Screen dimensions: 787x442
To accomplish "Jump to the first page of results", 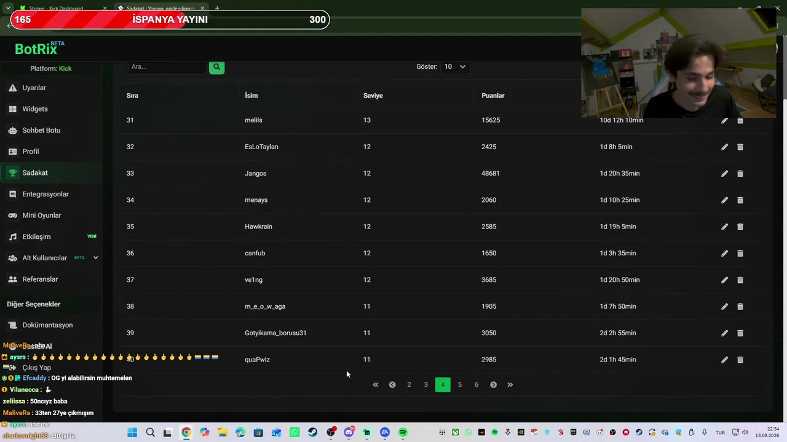I will coord(376,385).
